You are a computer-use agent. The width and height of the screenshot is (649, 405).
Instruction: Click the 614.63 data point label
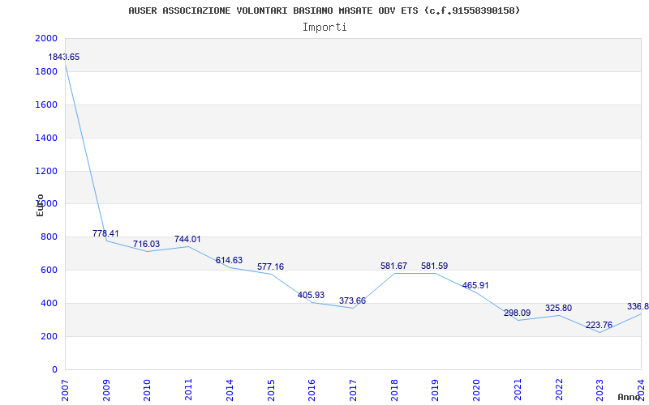pyautogui.click(x=229, y=261)
